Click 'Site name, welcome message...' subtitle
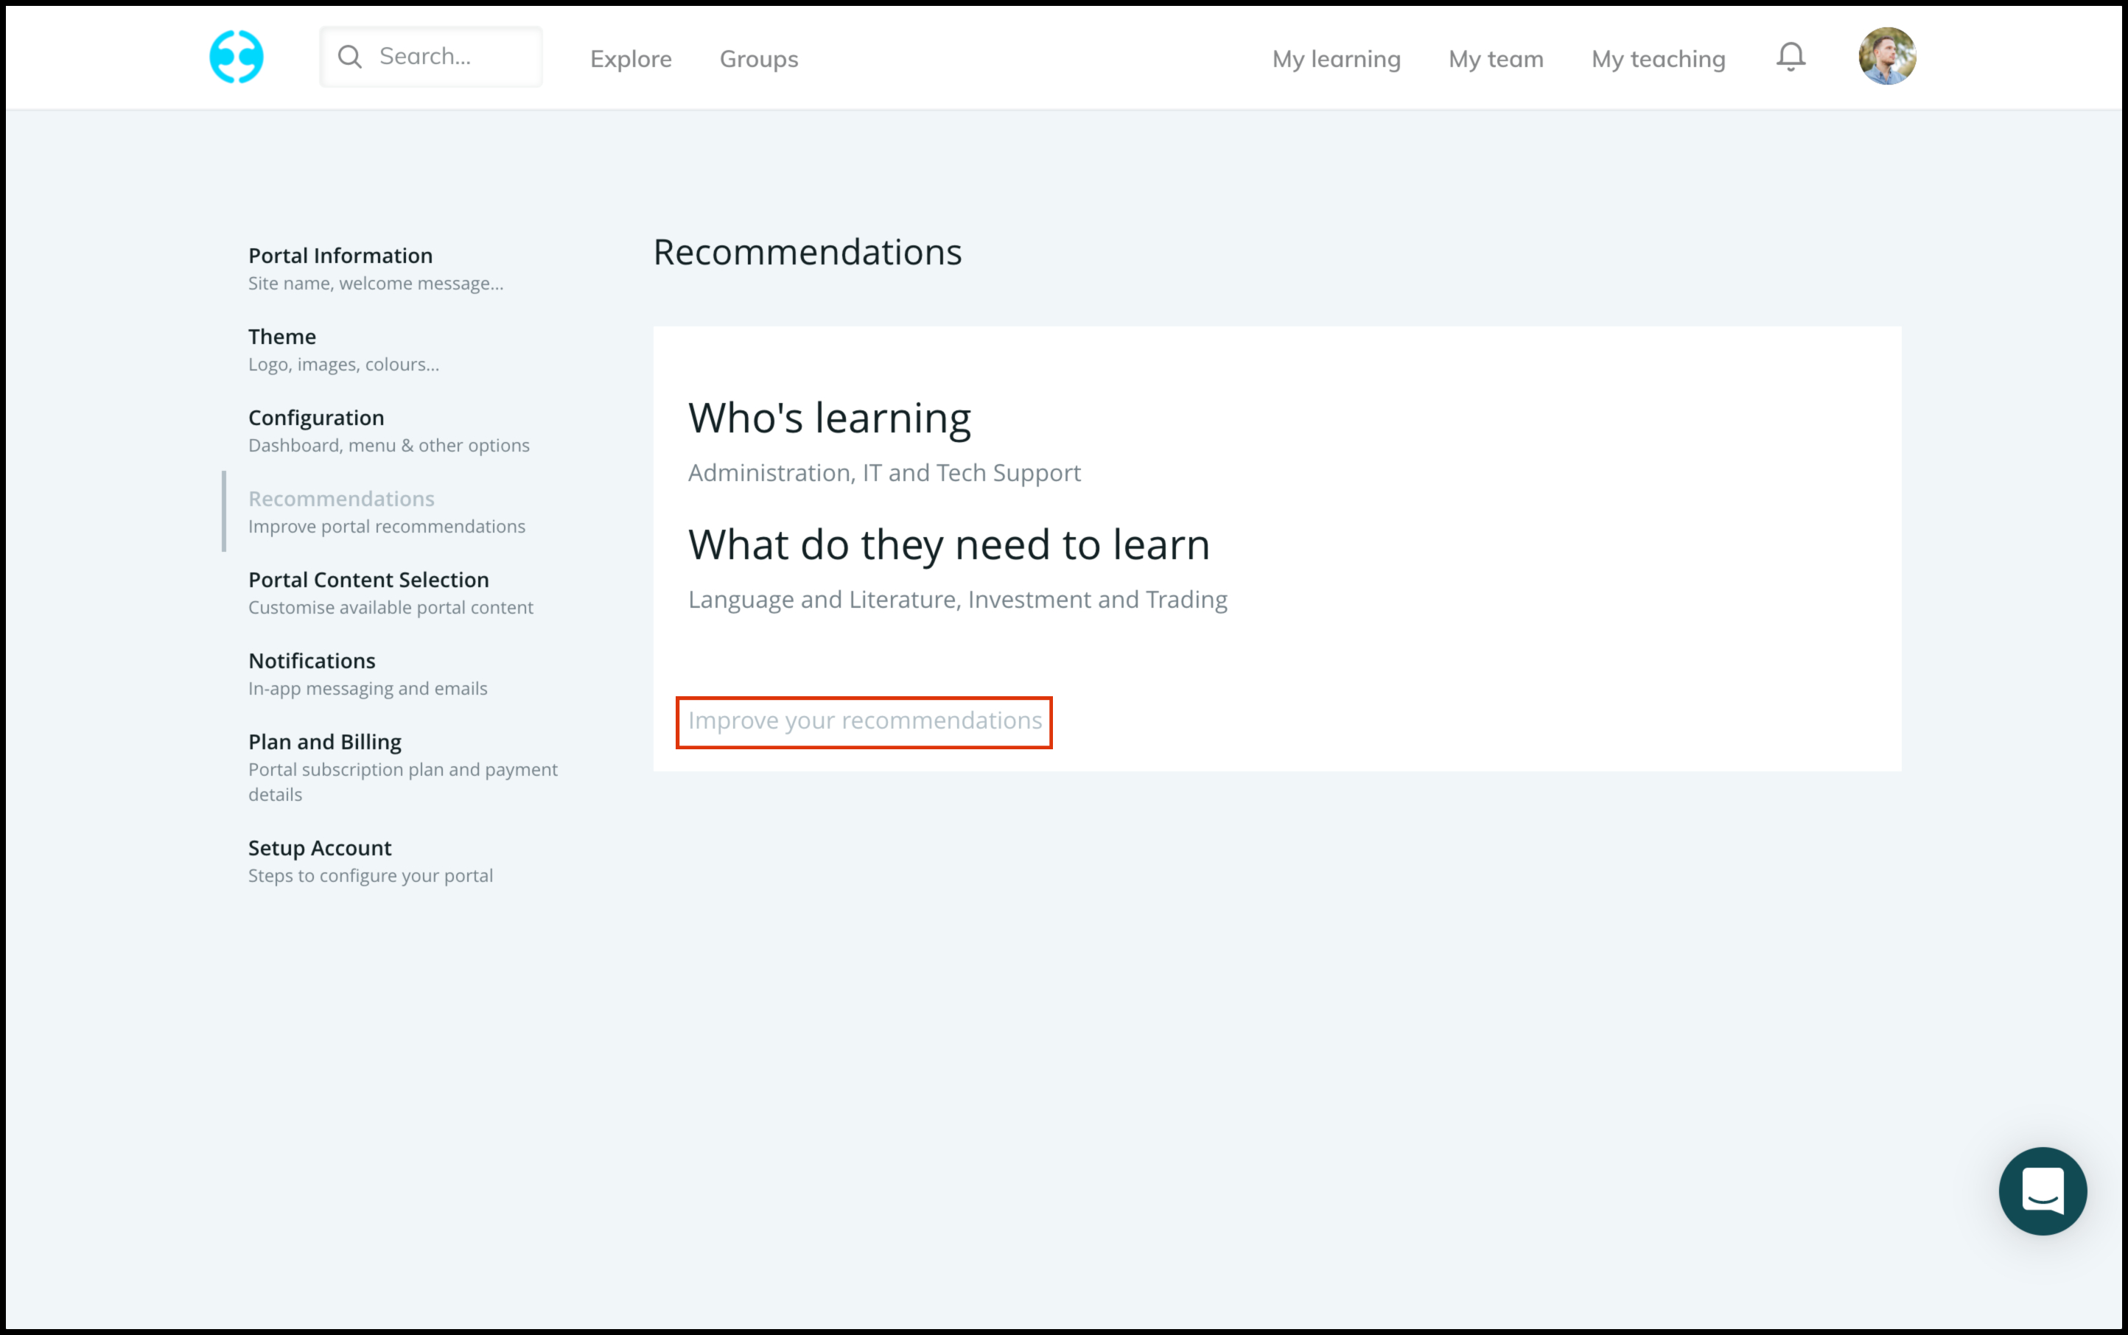2128x1335 pixels. [x=375, y=284]
